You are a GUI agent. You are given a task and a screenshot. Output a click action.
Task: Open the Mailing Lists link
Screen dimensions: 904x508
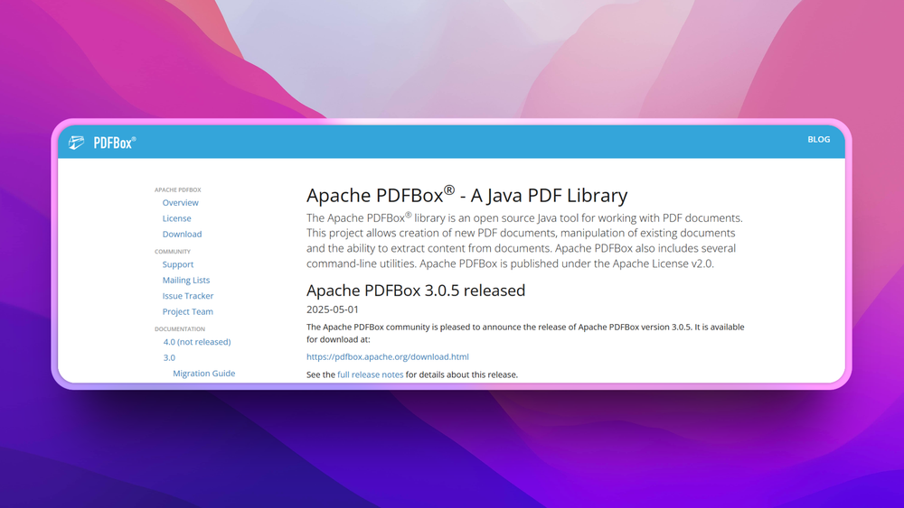pyautogui.click(x=185, y=281)
